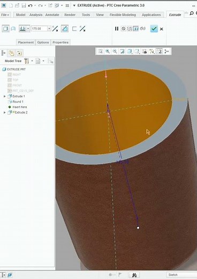Select the Model Tree navigator tab icon
Image resolution: width=197 pixels, height=279 pixels.
(3, 53)
